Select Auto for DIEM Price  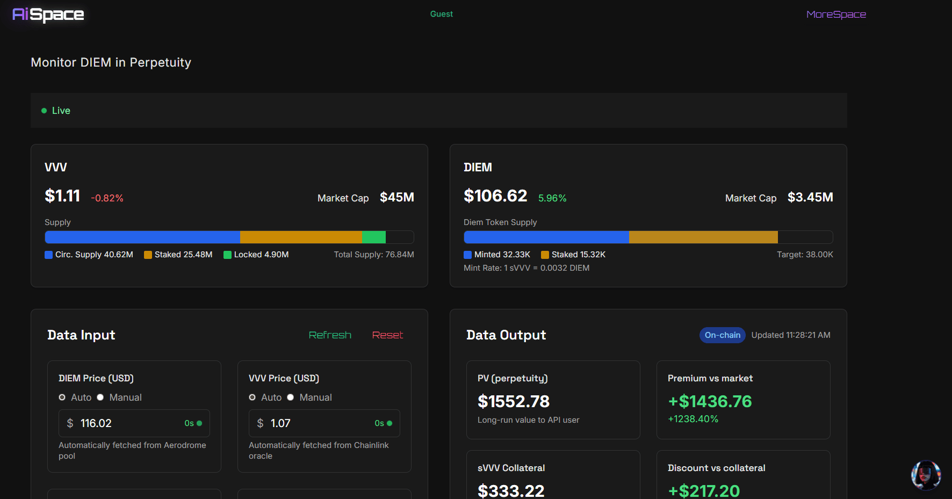pyautogui.click(x=62, y=397)
